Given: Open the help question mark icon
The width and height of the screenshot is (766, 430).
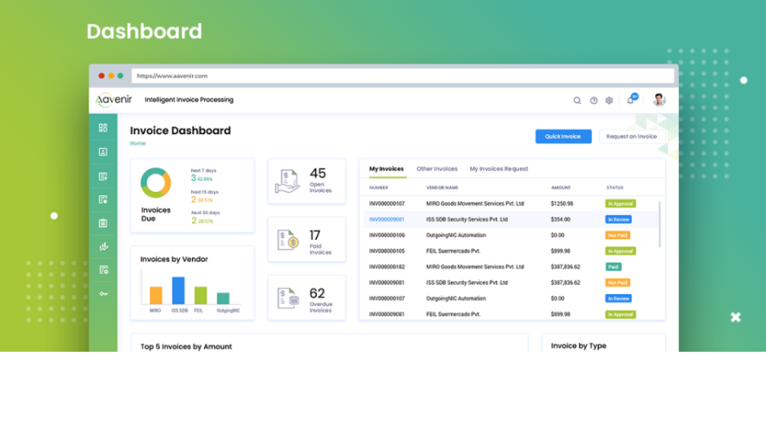Looking at the screenshot, I should click(594, 101).
